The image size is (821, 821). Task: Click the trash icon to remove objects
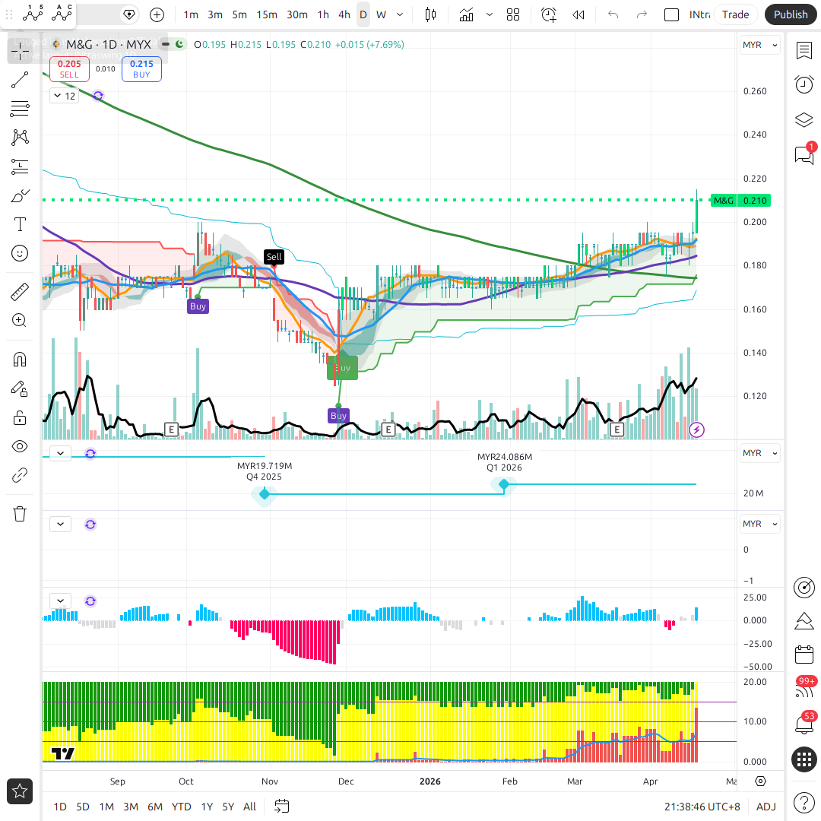[x=20, y=514]
